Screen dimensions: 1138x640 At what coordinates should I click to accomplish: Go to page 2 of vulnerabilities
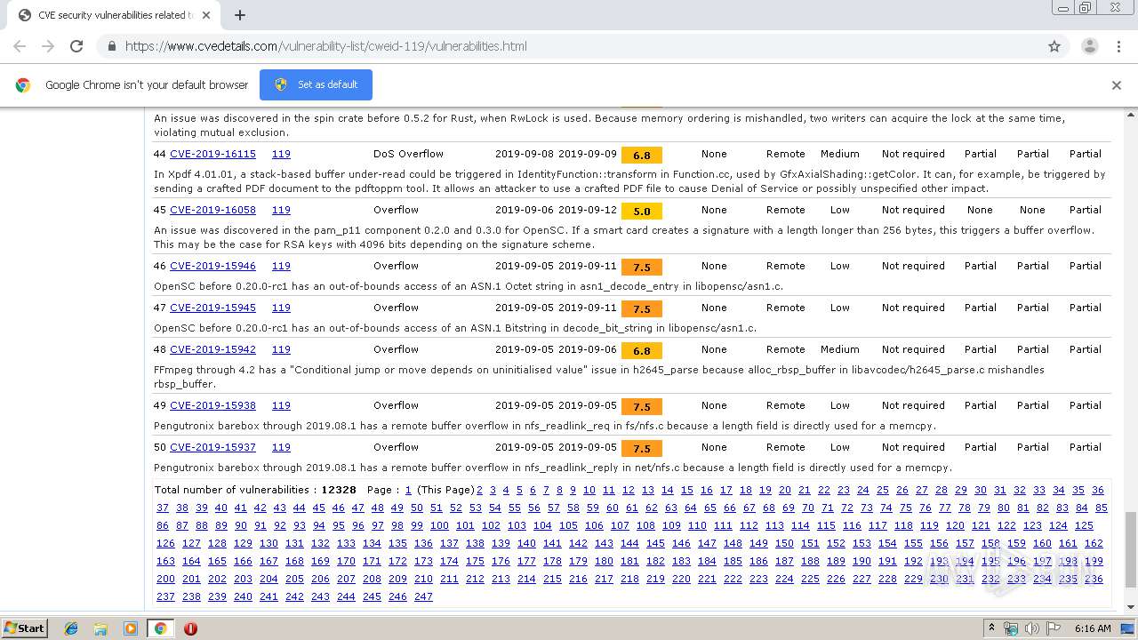(x=479, y=490)
